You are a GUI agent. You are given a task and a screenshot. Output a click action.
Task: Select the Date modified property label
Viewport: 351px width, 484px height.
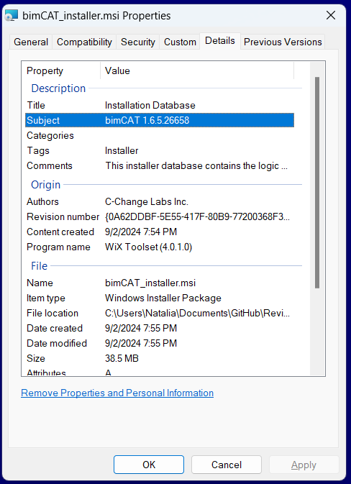click(x=57, y=343)
